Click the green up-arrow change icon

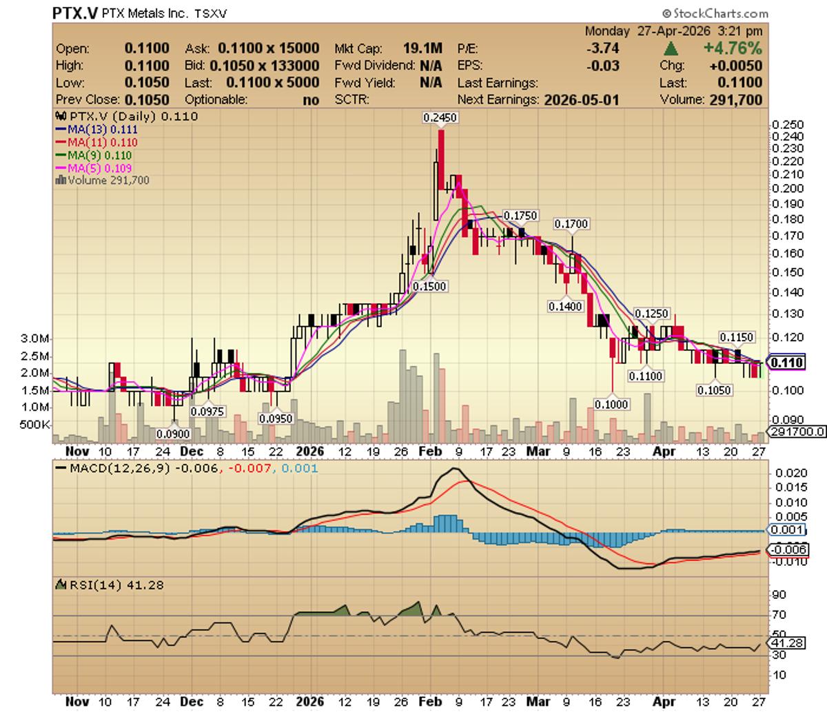(x=671, y=48)
